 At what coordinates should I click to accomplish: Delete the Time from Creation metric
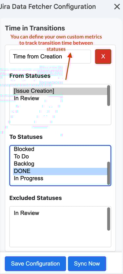(x=103, y=56)
